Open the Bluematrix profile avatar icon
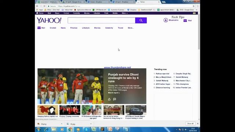This screenshot has height=132, width=235. tap(166, 20)
